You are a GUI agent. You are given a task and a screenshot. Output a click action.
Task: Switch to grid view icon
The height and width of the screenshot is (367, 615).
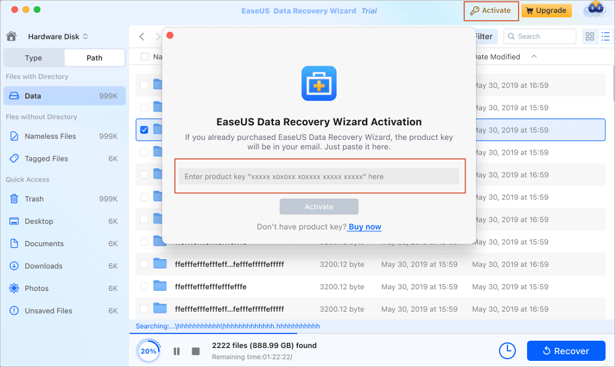[590, 36]
